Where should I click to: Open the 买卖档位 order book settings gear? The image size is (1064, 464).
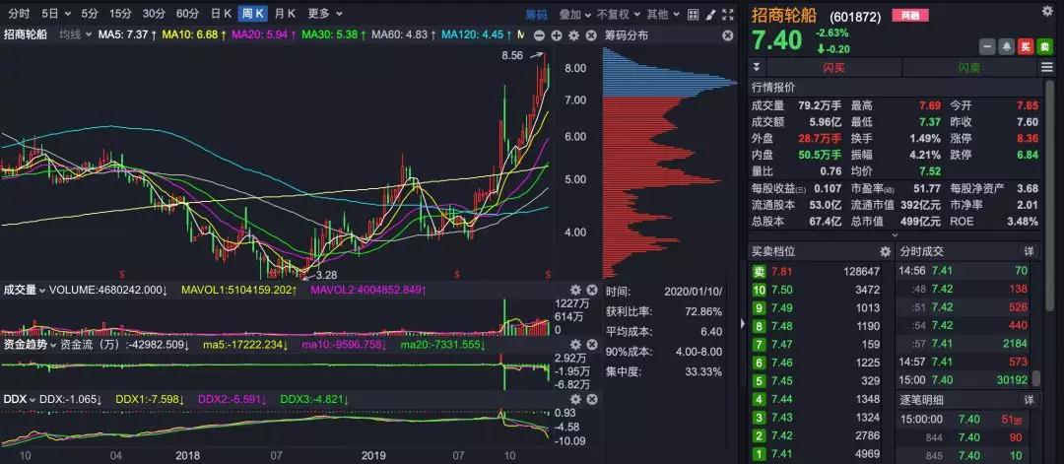885,251
